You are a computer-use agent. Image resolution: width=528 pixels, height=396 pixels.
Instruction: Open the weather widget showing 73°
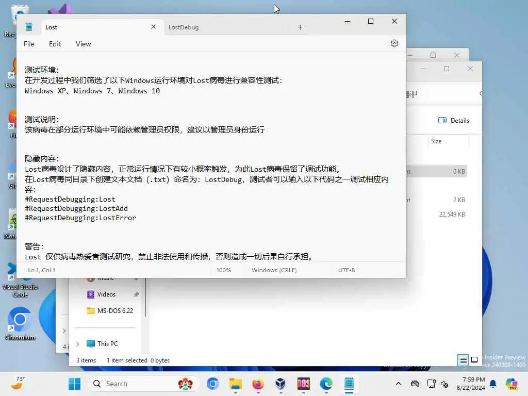coord(18,383)
